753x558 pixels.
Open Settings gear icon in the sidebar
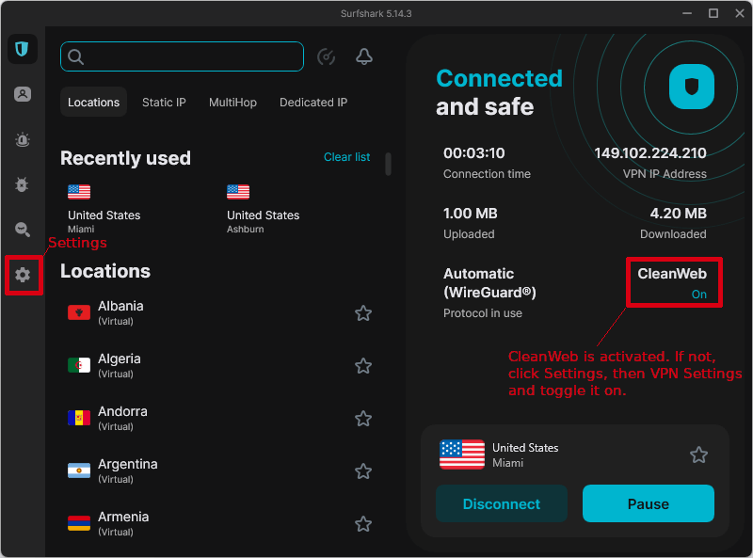(x=22, y=275)
